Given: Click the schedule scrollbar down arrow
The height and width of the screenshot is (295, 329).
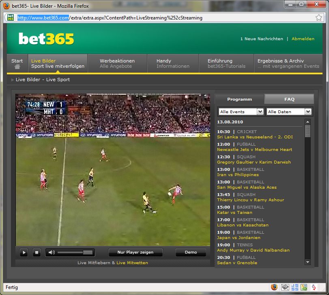Looking at the screenshot, I should click(307, 263).
